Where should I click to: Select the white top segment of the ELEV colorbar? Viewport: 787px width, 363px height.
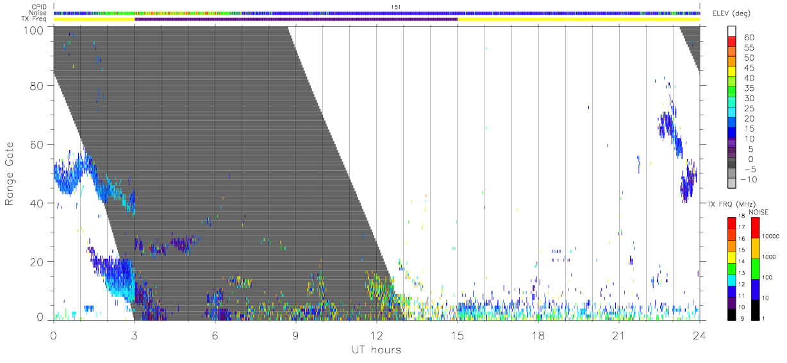[x=731, y=31]
